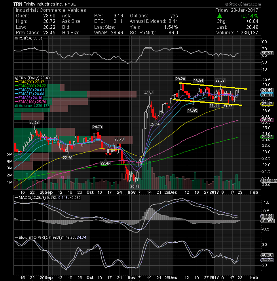Screen dimensions: 277x281
Task: Click the 25.12 August high label
Action: pyautogui.click(x=34, y=122)
